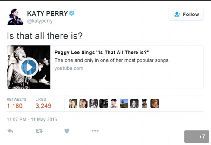Retweet using the retweet icon
Viewport: 211px width, 145px height.
point(39,131)
